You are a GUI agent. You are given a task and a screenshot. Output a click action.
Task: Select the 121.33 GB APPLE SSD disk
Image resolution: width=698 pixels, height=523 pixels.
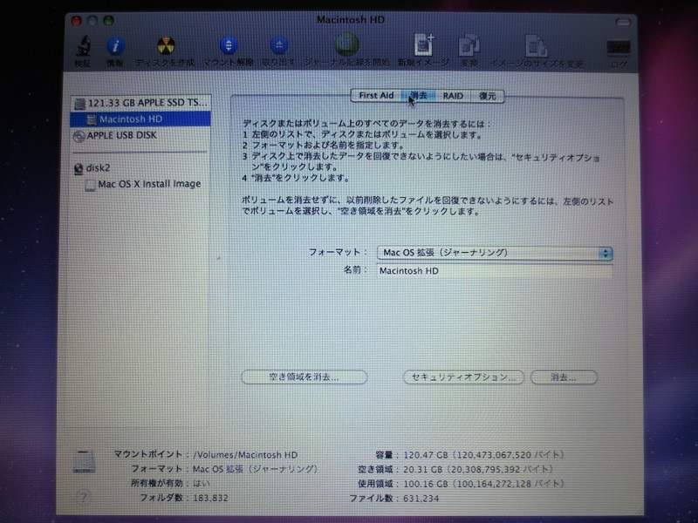point(140,103)
